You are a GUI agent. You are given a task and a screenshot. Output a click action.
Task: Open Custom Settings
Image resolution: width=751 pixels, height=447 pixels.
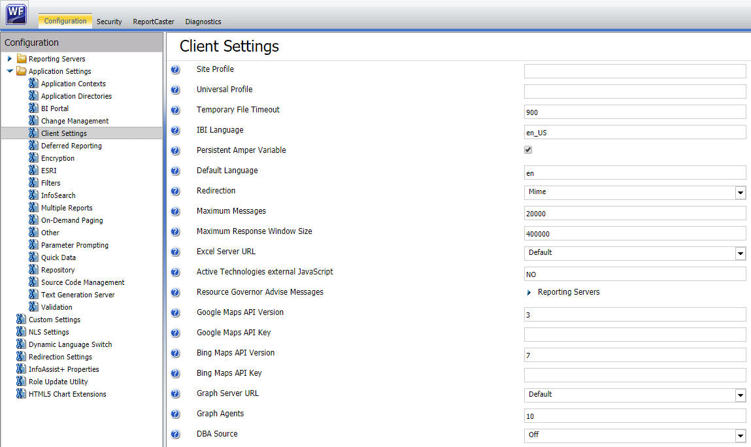point(54,320)
